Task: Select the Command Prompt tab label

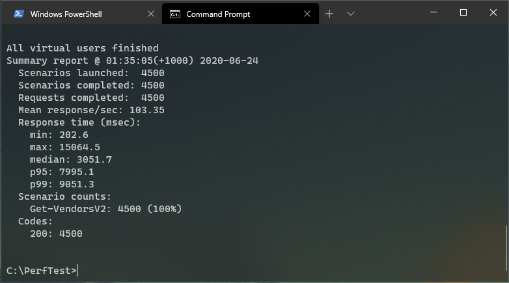Action: tap(218, 14)
